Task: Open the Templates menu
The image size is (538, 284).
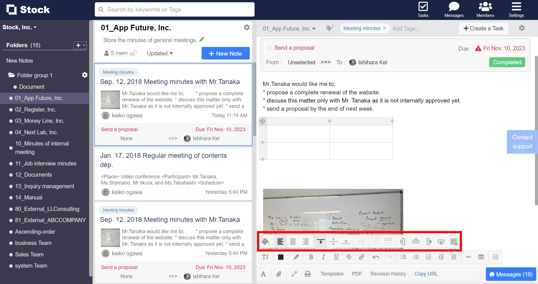Action: click(332, 274)
